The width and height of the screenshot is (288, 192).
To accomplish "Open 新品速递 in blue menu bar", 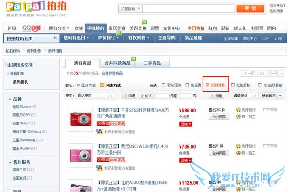I will [193, 38].
